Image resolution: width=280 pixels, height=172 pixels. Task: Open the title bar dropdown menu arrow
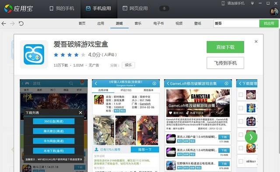pos(252,3)
